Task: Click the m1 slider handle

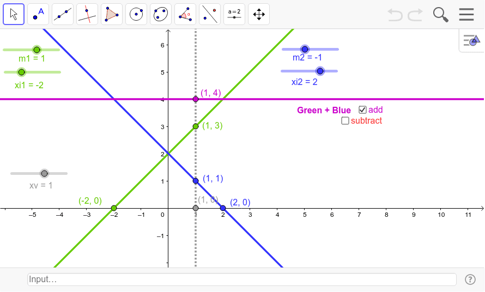Action: click(37, 50)
